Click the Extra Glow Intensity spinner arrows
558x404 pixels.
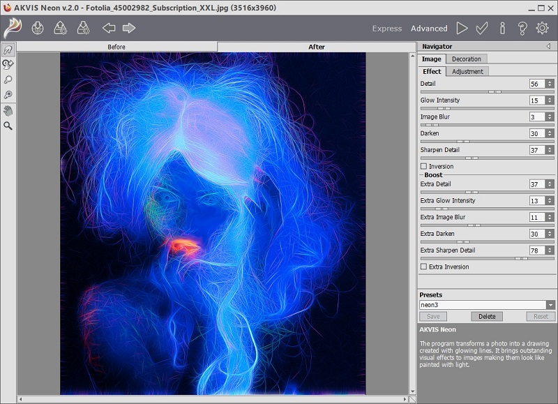tap(550, 201)
